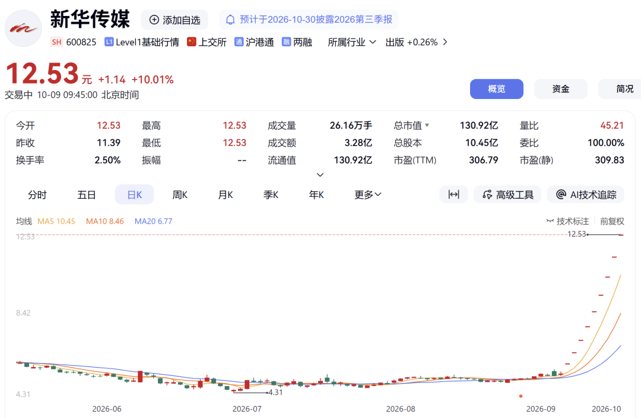The height and width of the screenshot is (418, 641).
Task: Click the 12.53 high price marker on chart
Action: [x=577, y=234]
